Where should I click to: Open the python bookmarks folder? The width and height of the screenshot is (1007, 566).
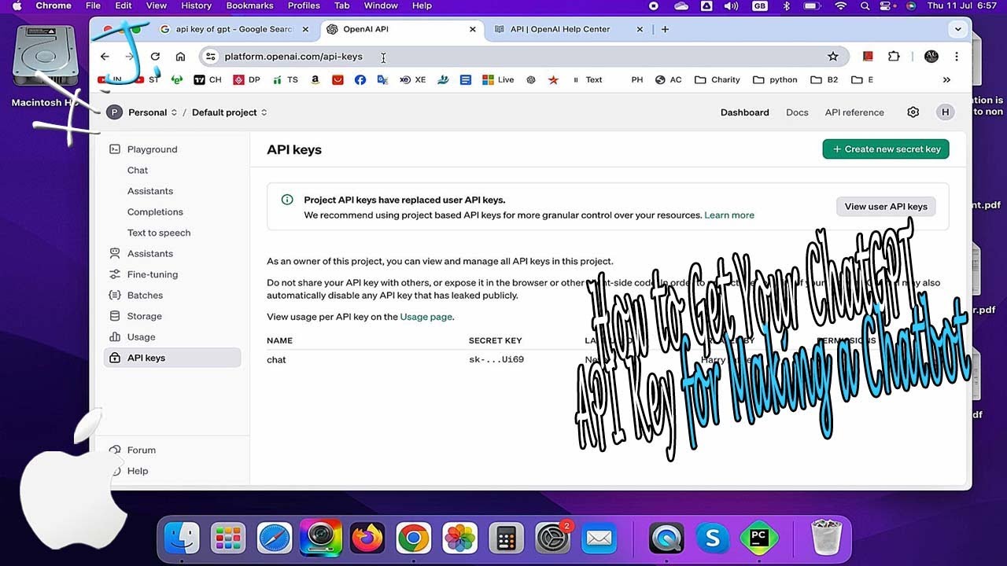point(775,79)
